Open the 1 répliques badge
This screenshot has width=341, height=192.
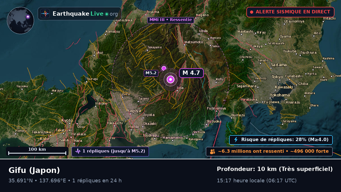tap(110, 151)
